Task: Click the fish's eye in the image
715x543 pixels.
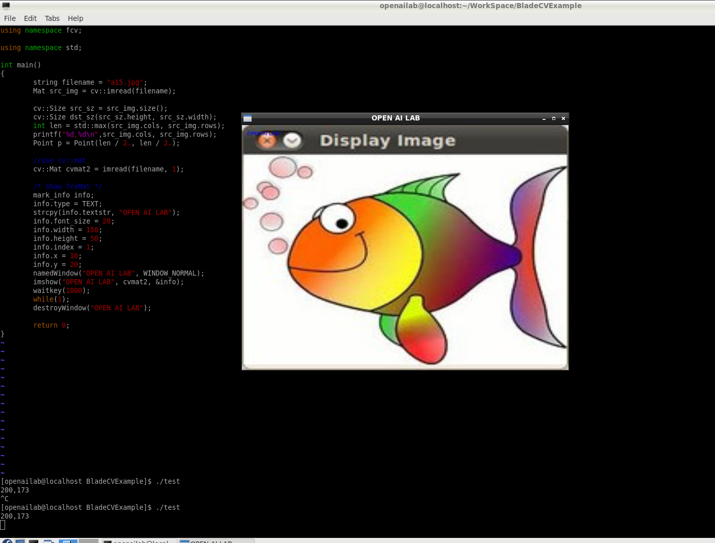Action: [337, 218]
